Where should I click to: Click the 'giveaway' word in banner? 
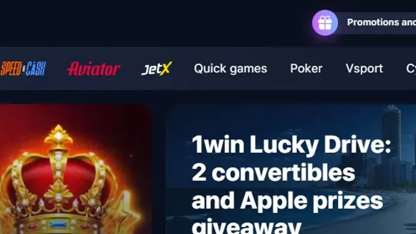point(246,226)
